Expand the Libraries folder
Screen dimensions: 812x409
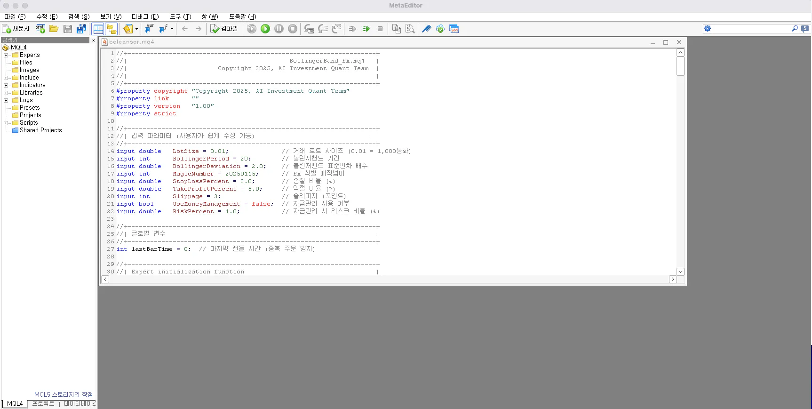(x=6, y=93)
